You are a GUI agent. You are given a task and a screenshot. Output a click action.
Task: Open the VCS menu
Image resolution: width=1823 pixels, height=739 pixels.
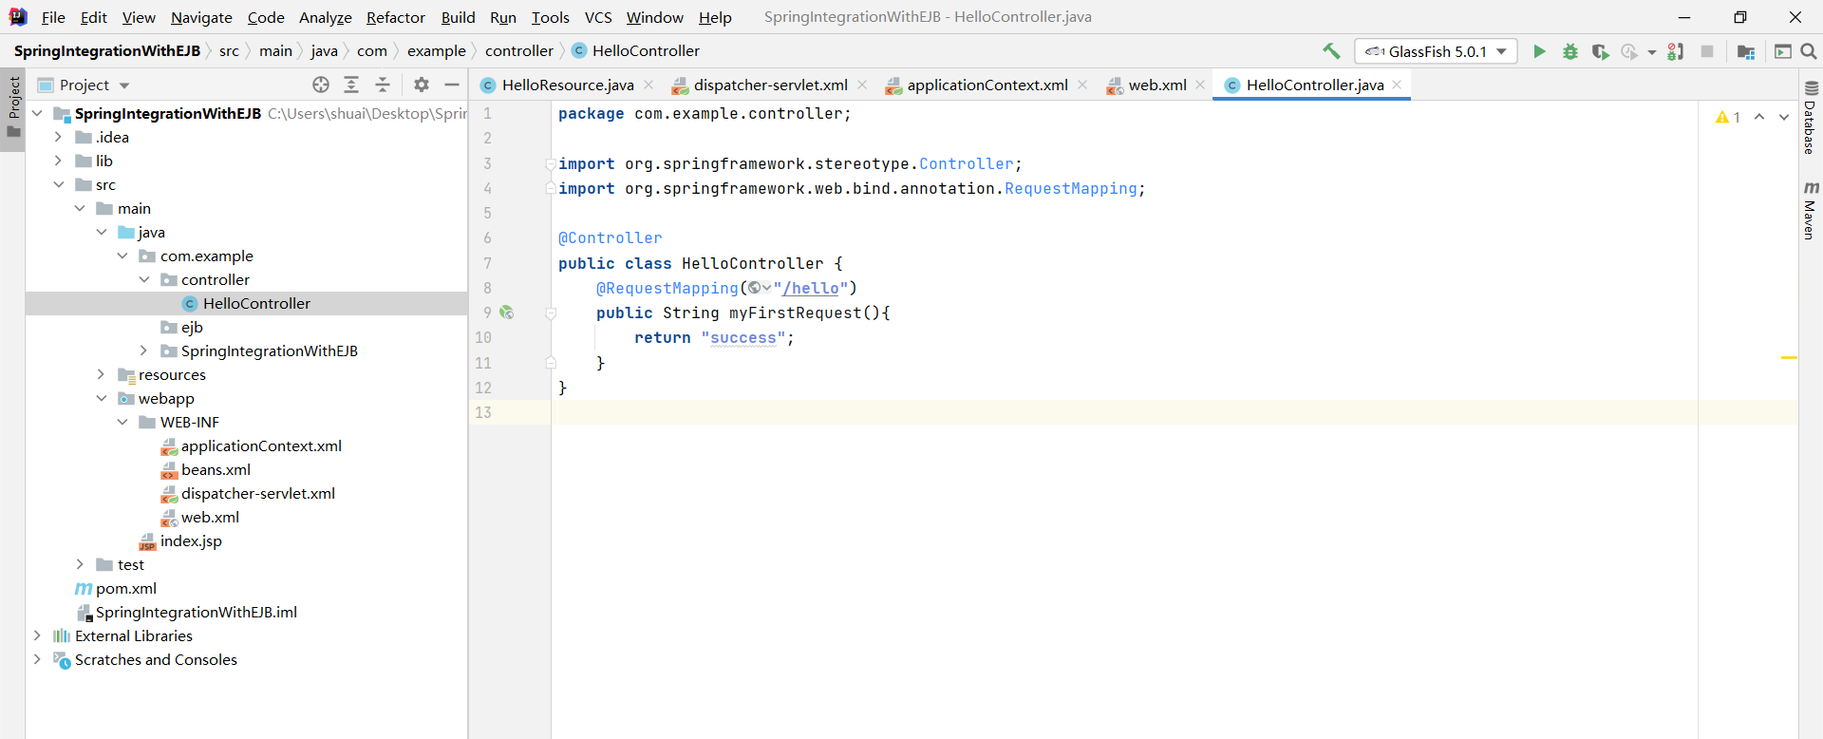click(598, 17)
